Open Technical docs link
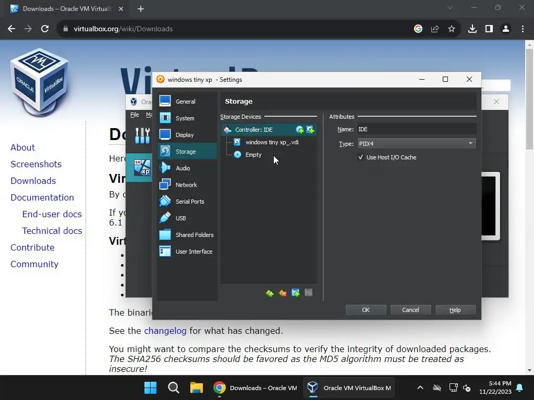This screenshot has height=400, width=534. point(52,231)
